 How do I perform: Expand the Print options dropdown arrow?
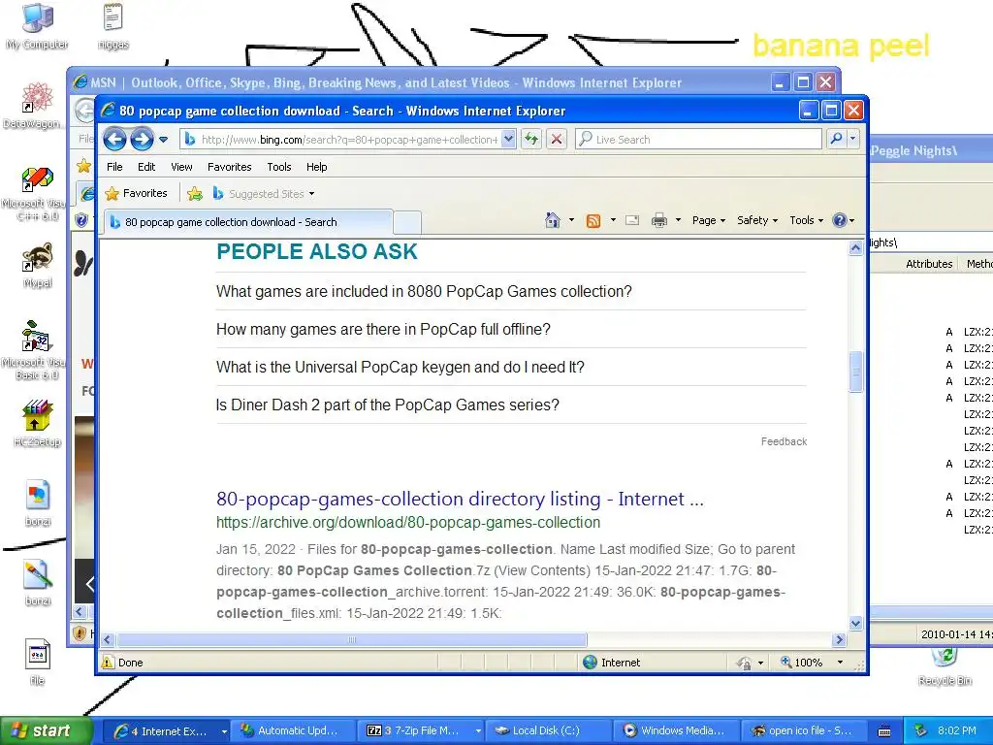pyautogui.click(x=678, y=220)
